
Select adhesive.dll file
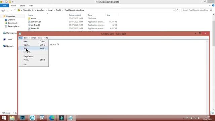click(36, 22)
